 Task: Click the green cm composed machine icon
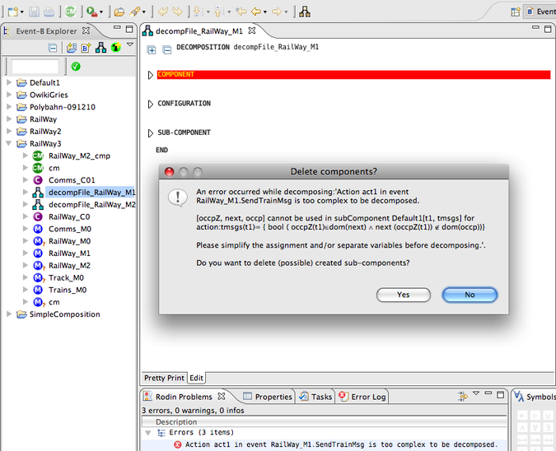tap(38, 168)
